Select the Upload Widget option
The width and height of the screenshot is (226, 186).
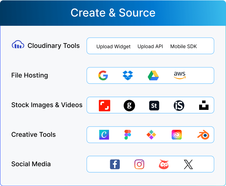click(x=114, y=47)
